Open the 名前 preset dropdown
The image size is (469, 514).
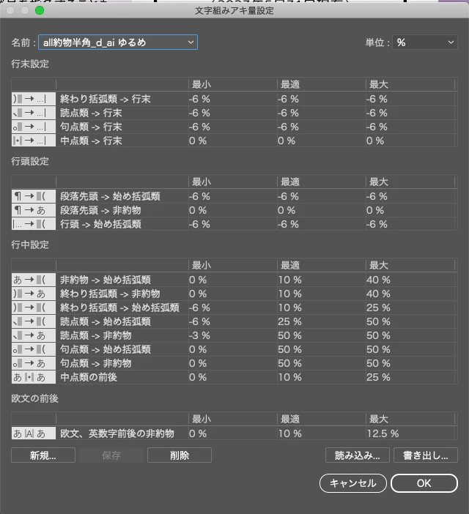118,42
